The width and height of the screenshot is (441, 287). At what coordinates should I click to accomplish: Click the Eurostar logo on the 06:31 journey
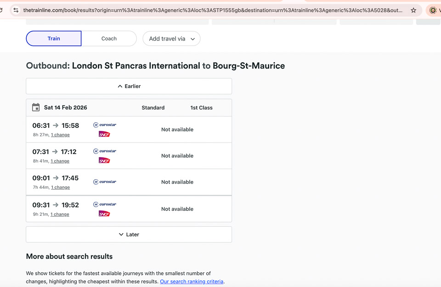[x=105, y=125]
